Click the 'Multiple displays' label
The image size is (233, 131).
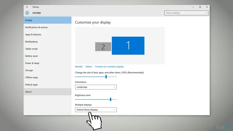pyautogui.click(x=83, y=105)
